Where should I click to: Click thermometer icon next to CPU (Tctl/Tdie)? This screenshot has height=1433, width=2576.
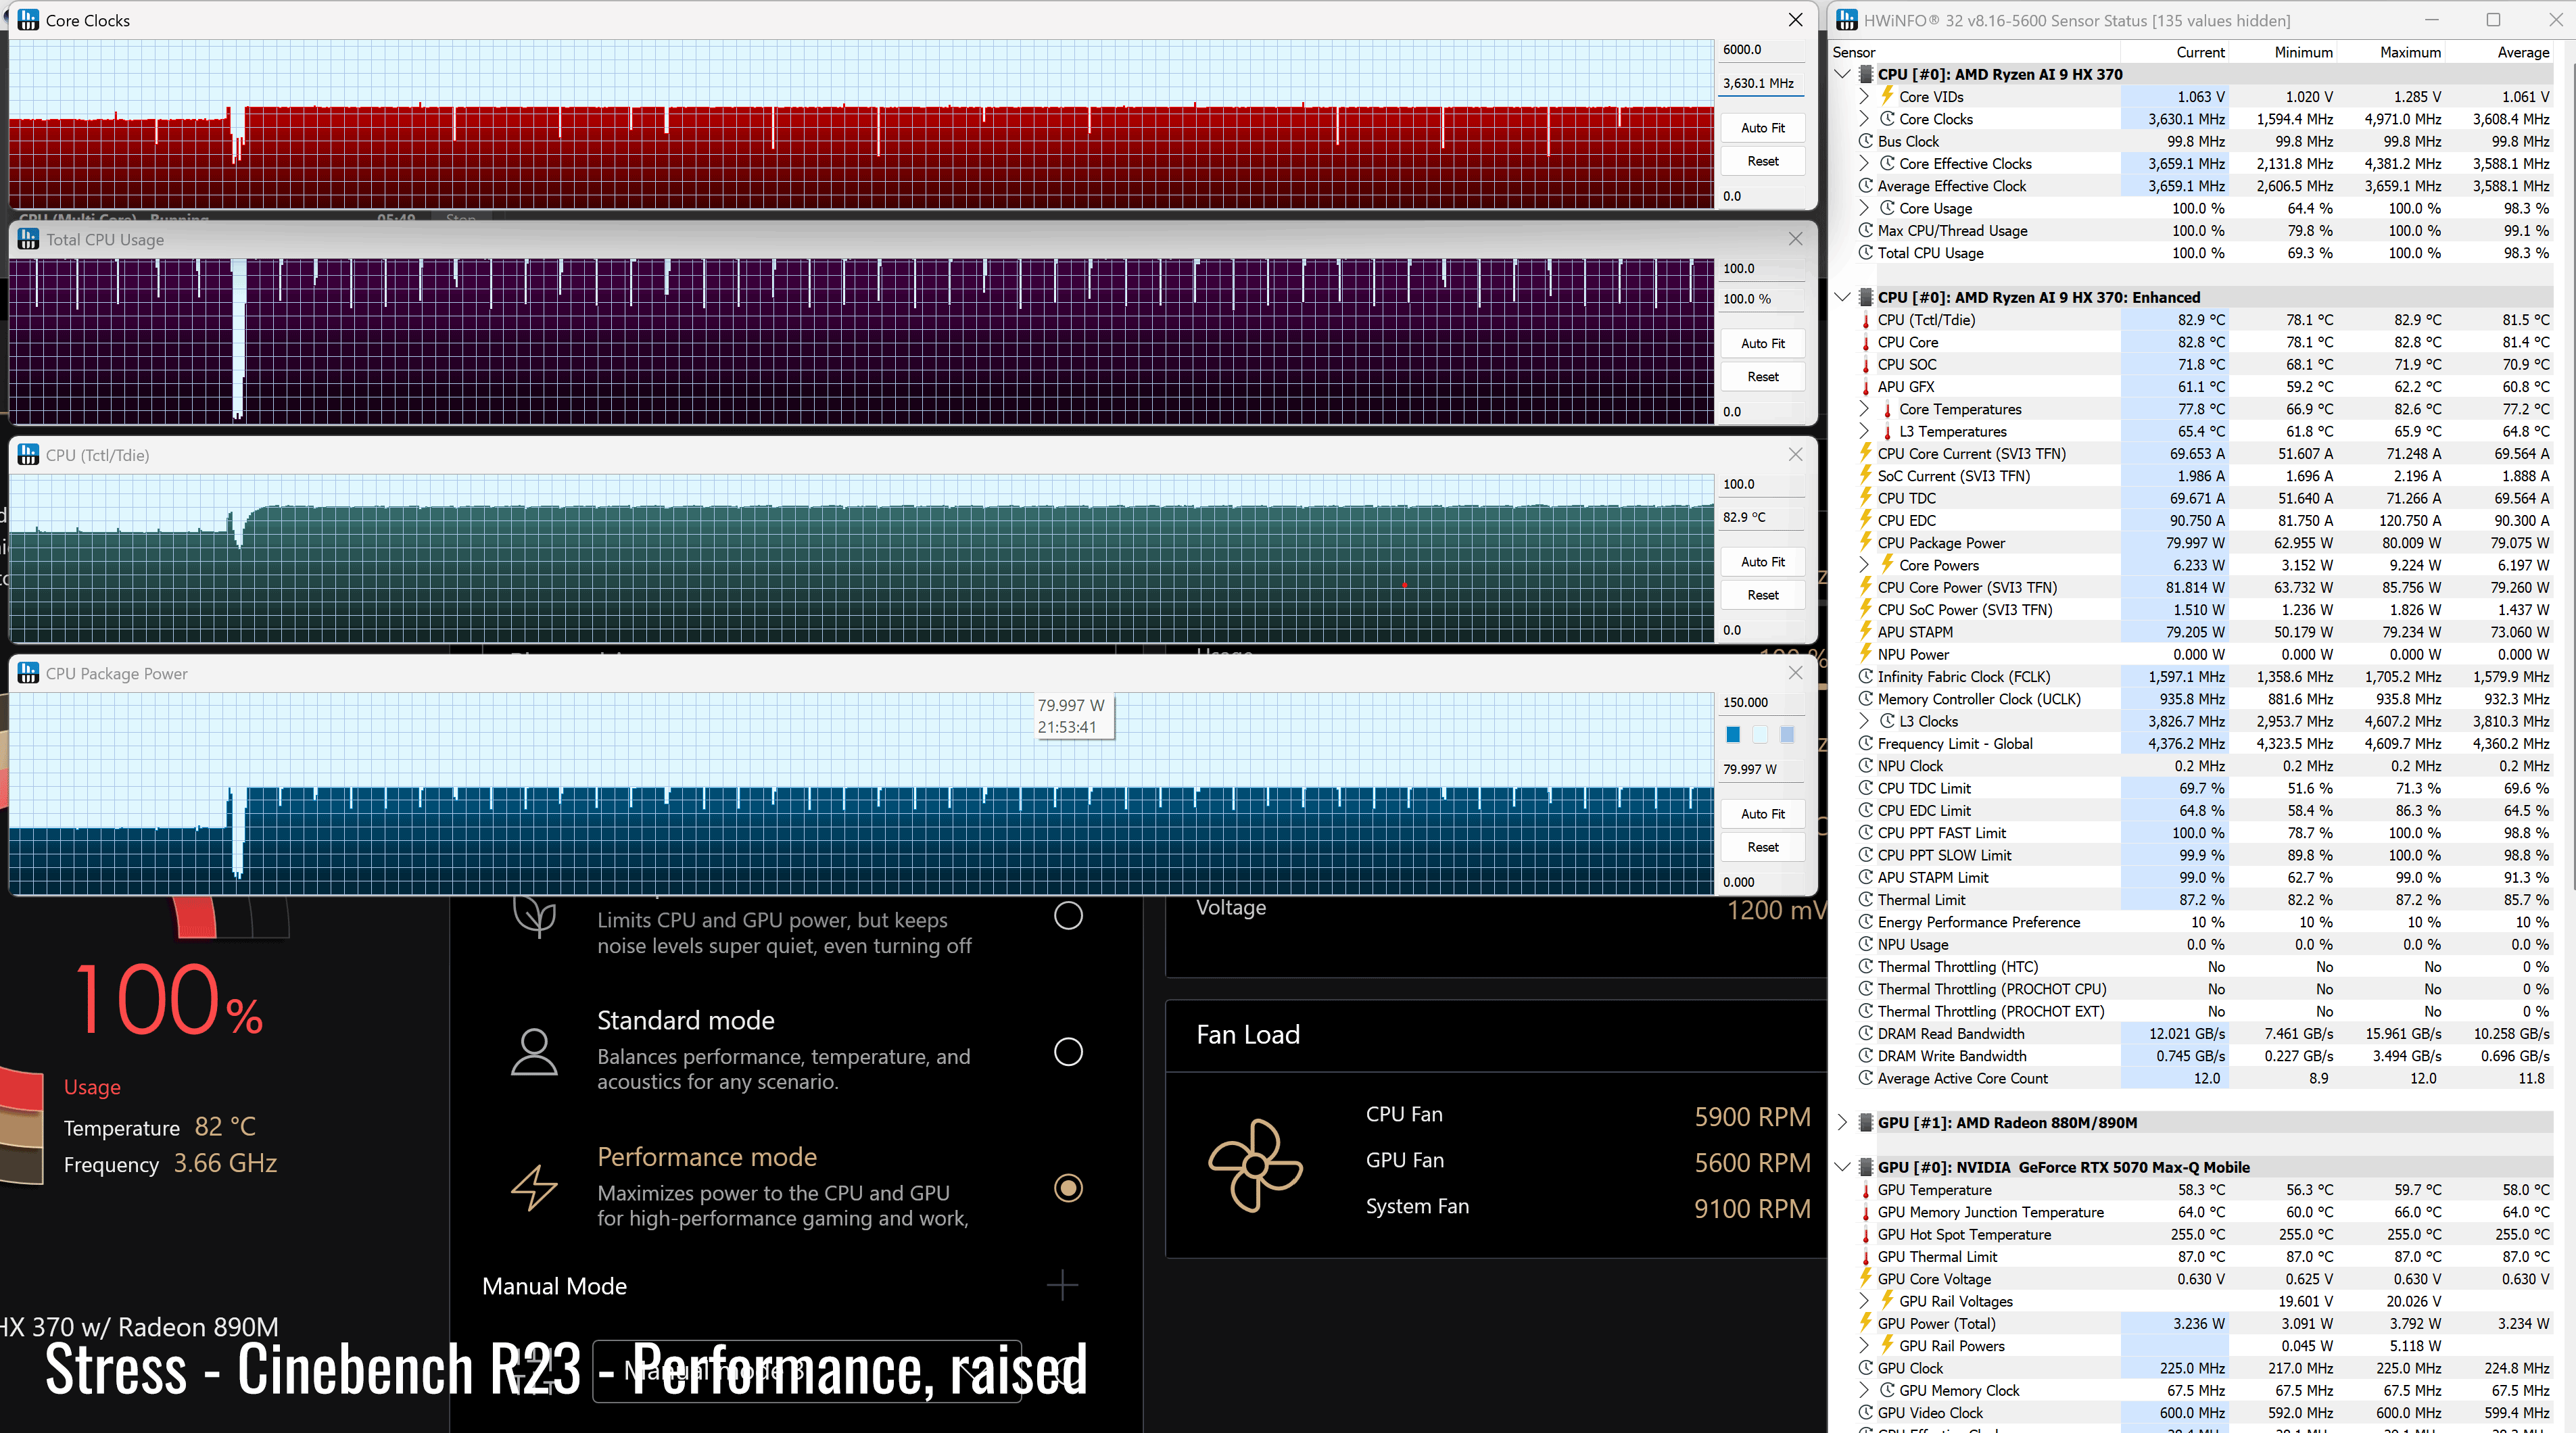(x=1866, y=320)
